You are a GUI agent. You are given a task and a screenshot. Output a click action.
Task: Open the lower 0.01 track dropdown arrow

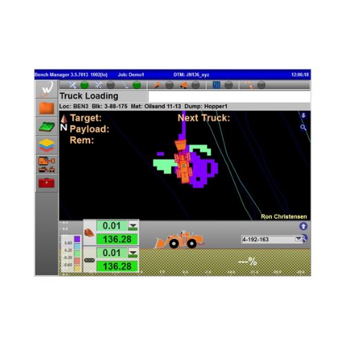(133, 253)
